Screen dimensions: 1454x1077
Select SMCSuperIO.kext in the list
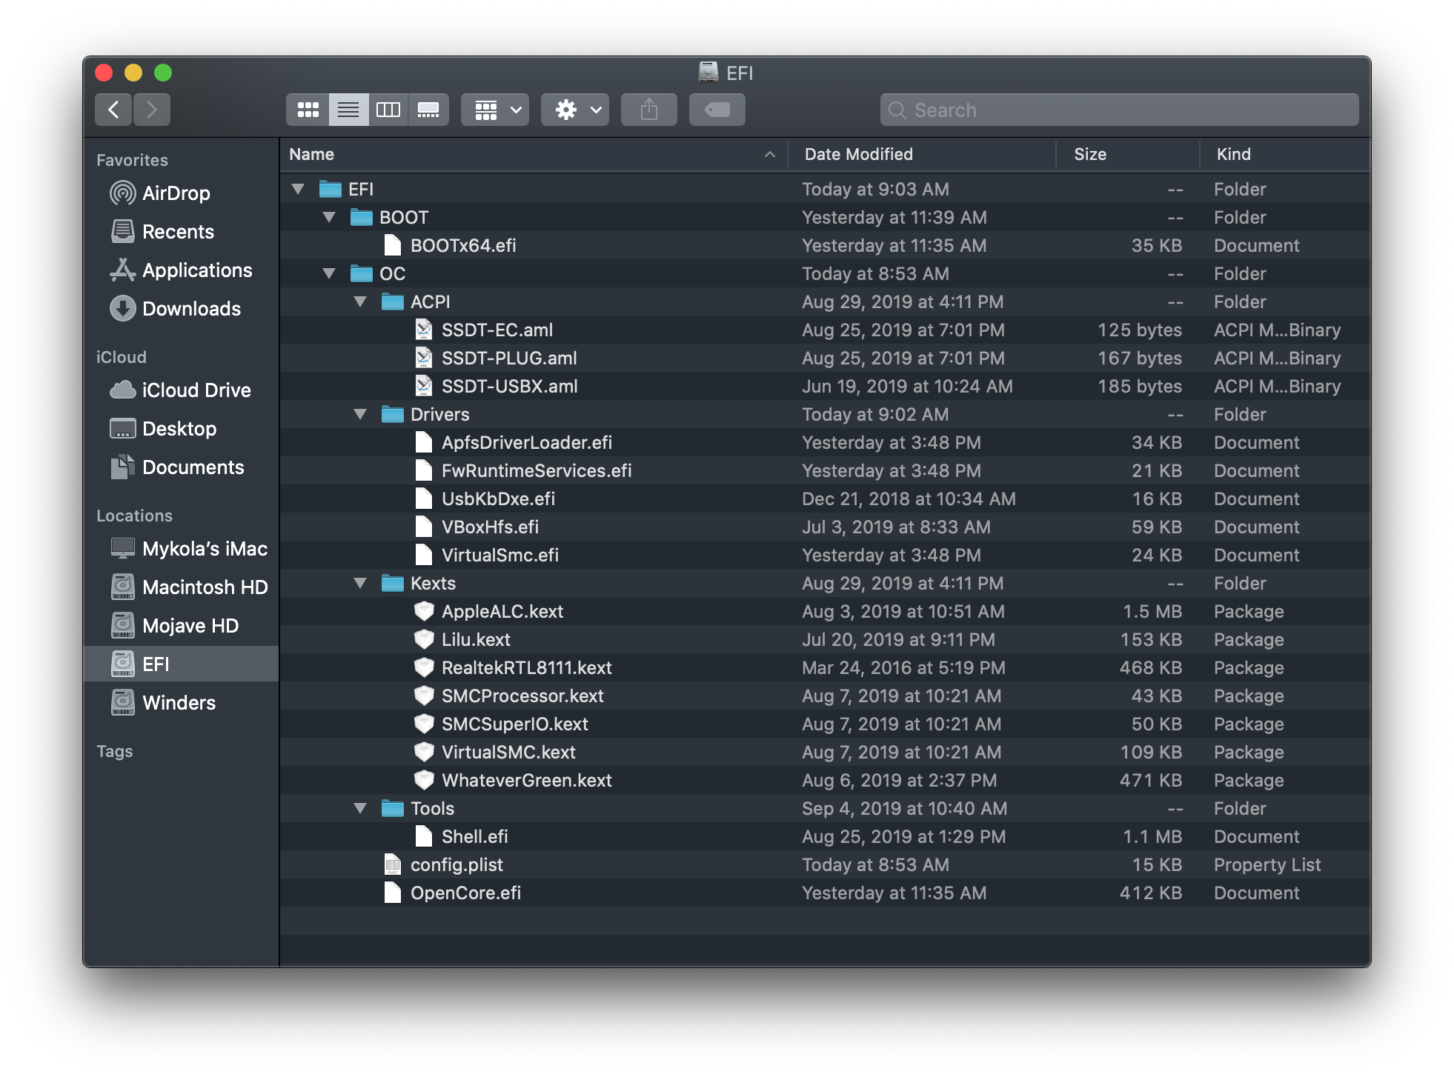coord(825,724)
